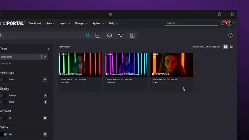Open the A-d-G9GFRTF.mp4 thumbnail
Viewport: 249px width, 140px height.
pos(80,65)
